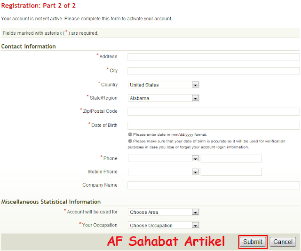Open the Choose Area dropdown

pos(164,212)
